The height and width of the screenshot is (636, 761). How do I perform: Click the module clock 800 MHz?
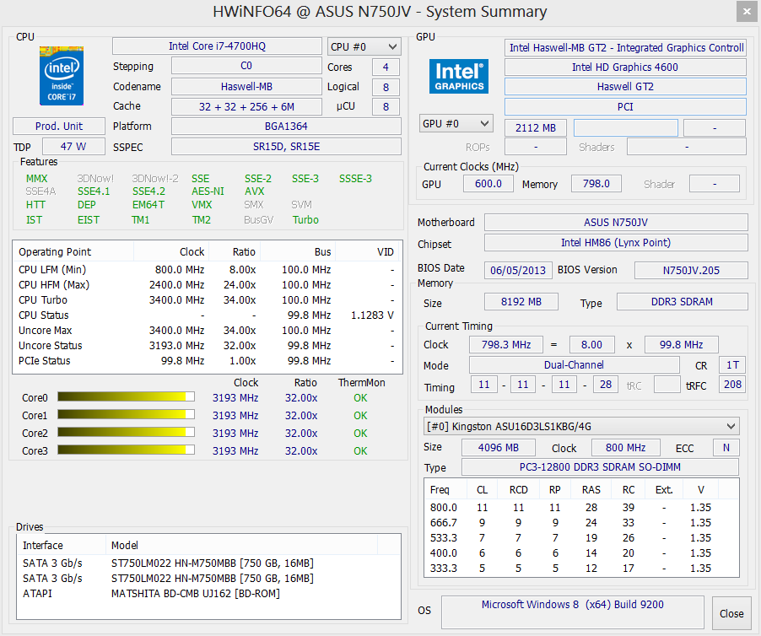[626, 448]
